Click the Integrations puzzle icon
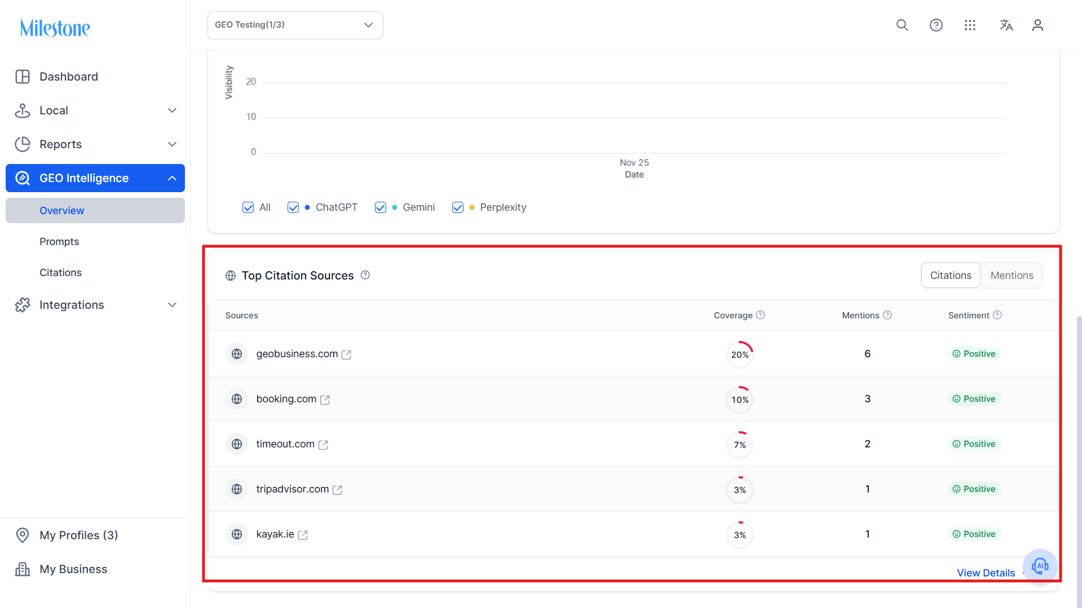 pyautogui.click(x=23, y=305)
